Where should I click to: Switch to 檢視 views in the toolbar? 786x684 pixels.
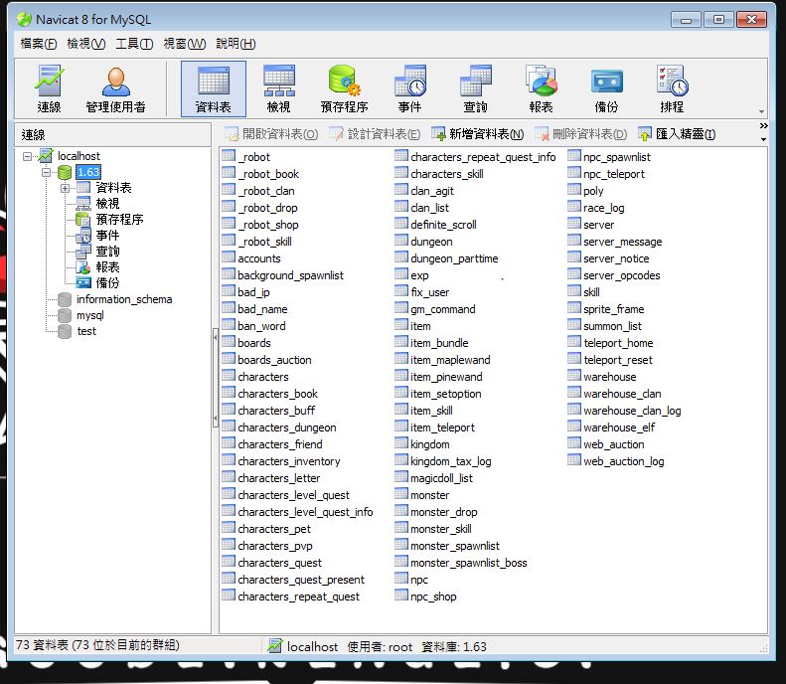coord(278,88)
